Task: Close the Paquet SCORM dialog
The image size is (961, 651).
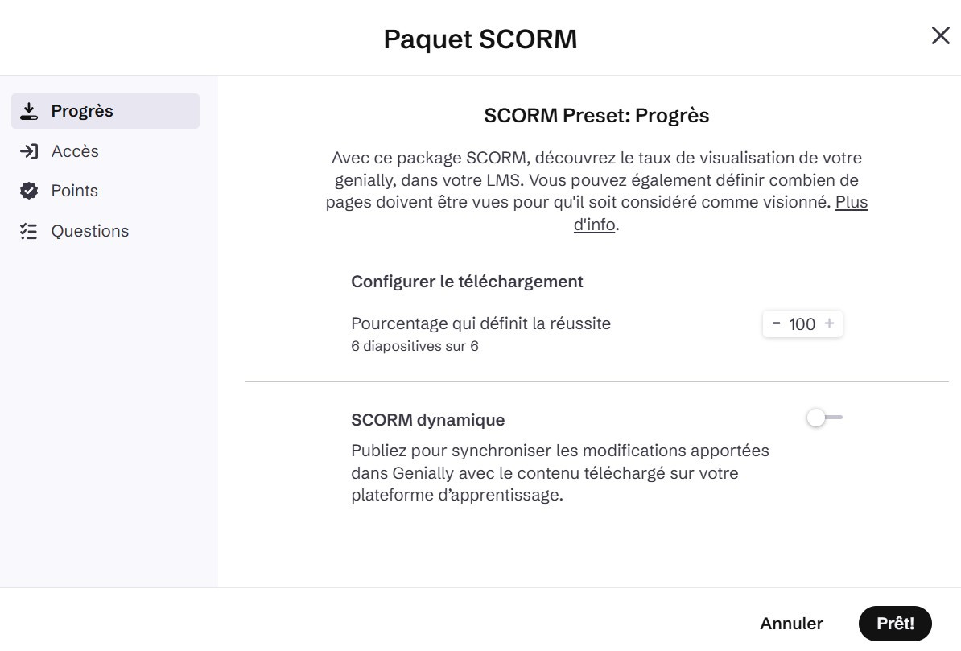Action: click(x=940, y=36)
